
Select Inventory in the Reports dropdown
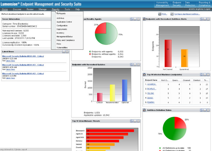pos(61,33)
